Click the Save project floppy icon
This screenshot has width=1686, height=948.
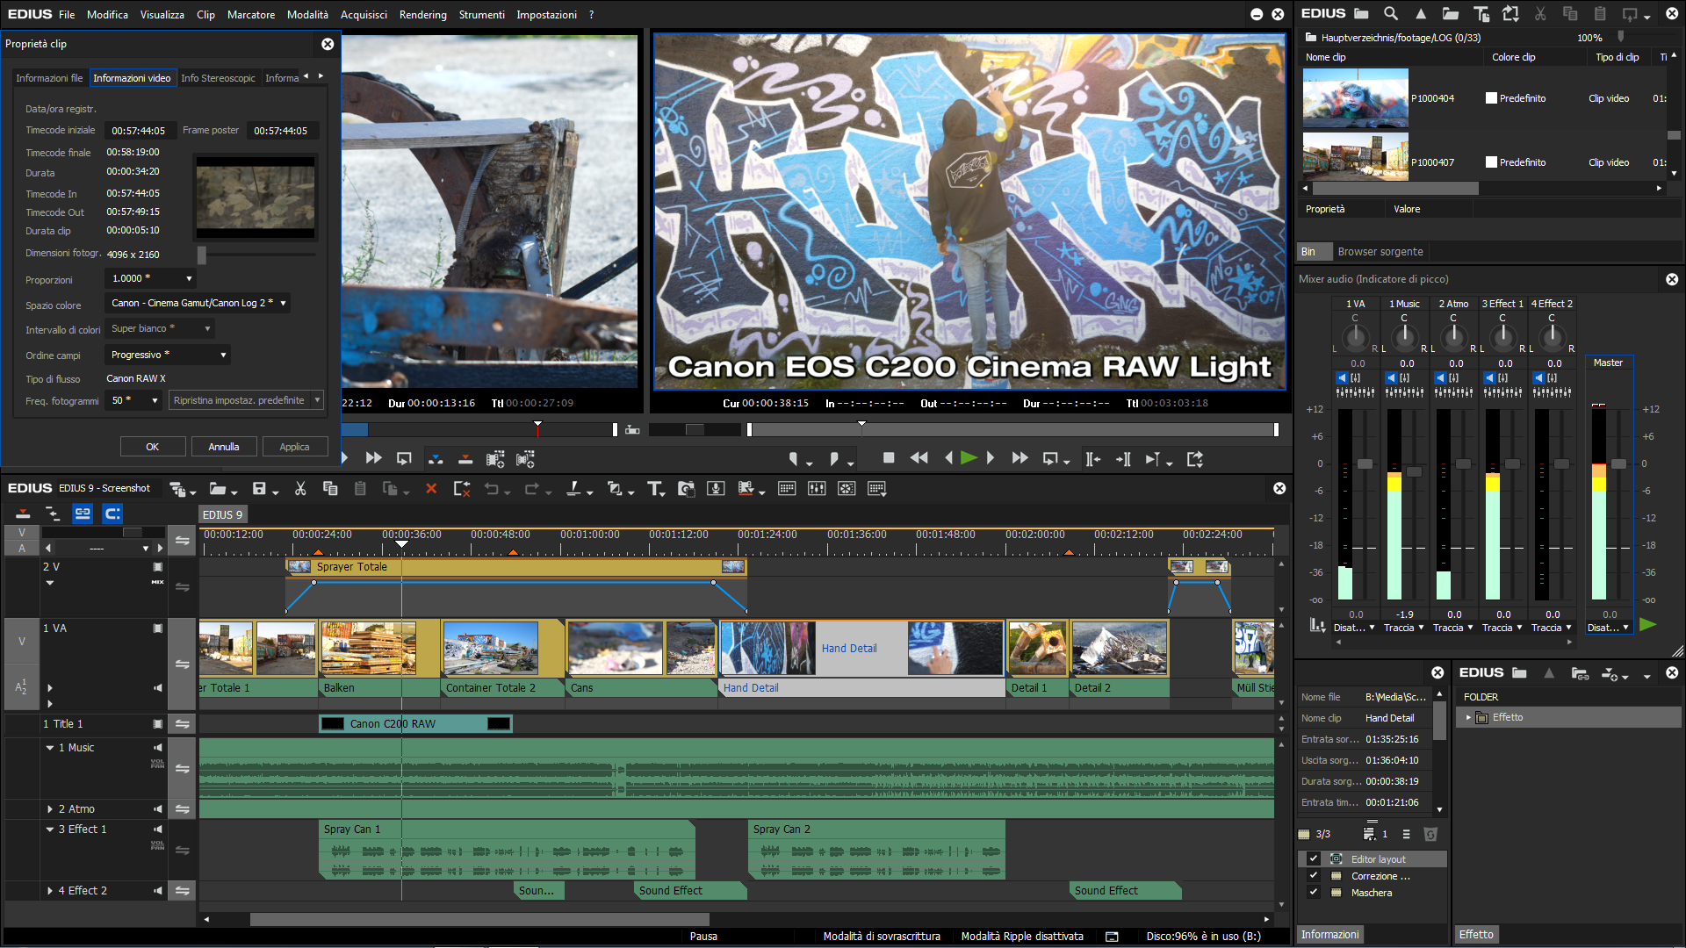(x=259, y=489)
